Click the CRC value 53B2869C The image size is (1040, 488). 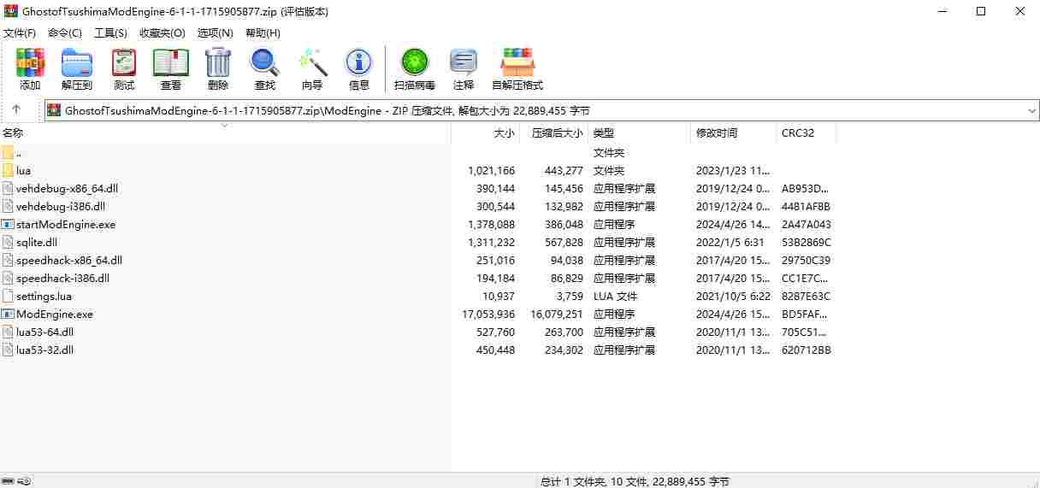coord(806,243)
